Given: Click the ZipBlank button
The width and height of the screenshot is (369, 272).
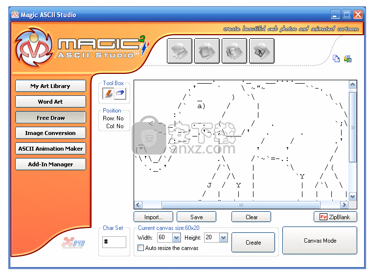Looking at the screenshot, I should point(335,217).
